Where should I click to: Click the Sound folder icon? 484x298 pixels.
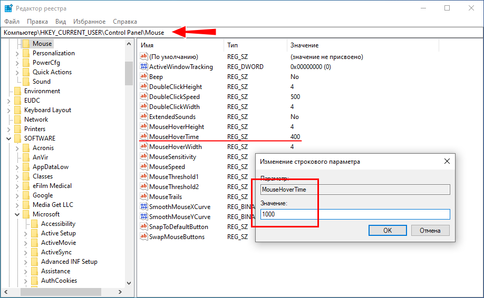[26, 82]
